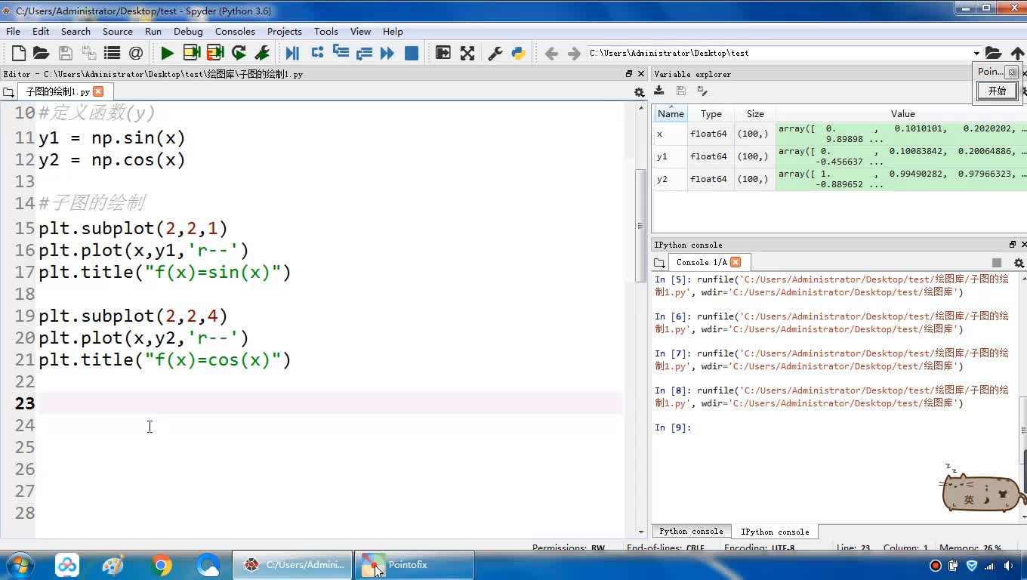Open Google Chrome from the taskbar
The image size is (1027, 580).
[x=161, y=565]
